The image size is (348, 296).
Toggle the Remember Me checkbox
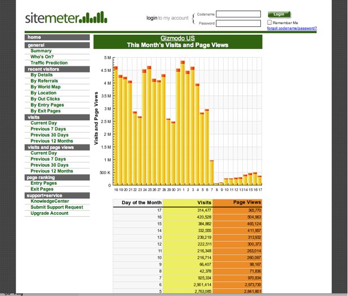click(x=269, y=22)
